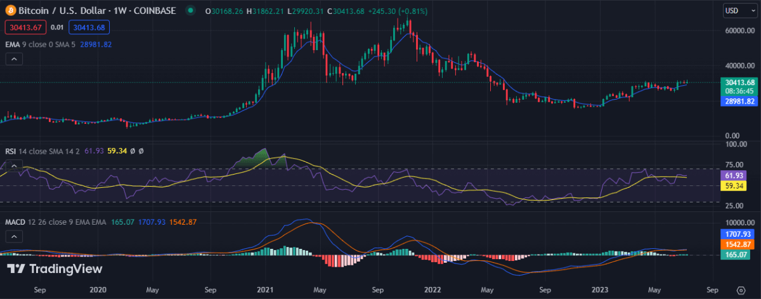761x299 pixels.
Task: Click the EMA value 28981.82 in legend
Action: pos(97,44)
